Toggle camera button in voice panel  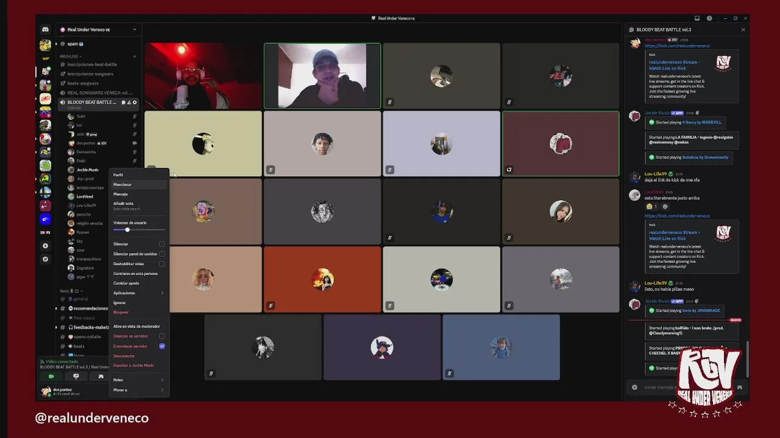51,377
